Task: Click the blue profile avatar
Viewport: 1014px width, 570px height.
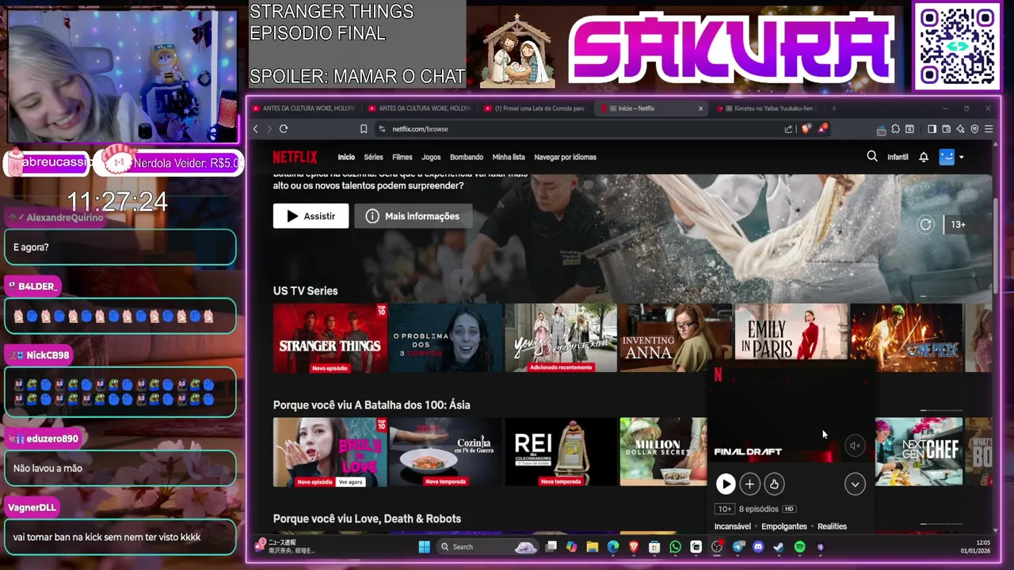Action: [x=947, y=157]
